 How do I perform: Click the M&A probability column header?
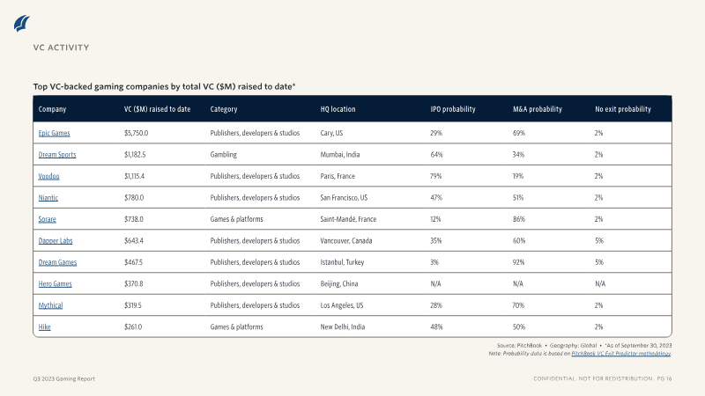point(538,109)
